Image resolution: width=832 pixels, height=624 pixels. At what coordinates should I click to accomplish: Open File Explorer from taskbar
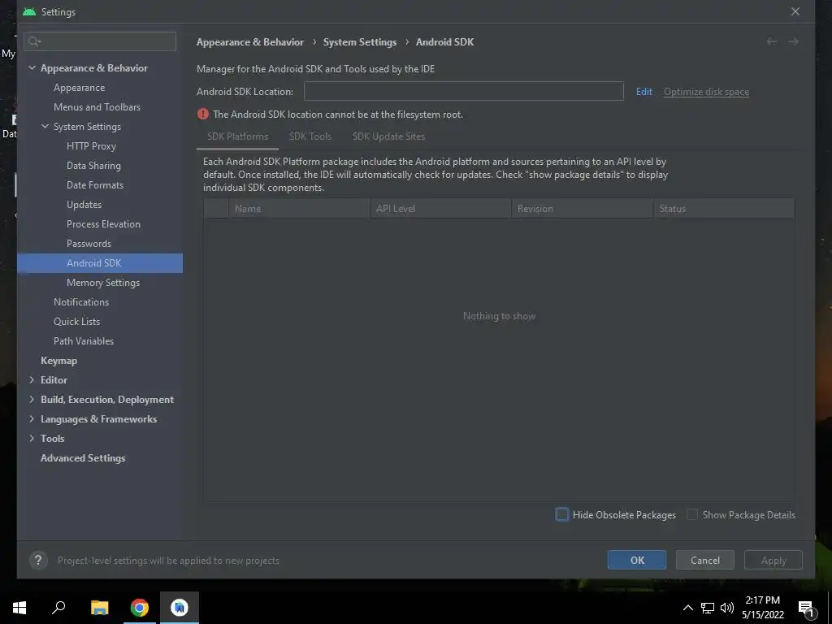[x=99, y=607]
